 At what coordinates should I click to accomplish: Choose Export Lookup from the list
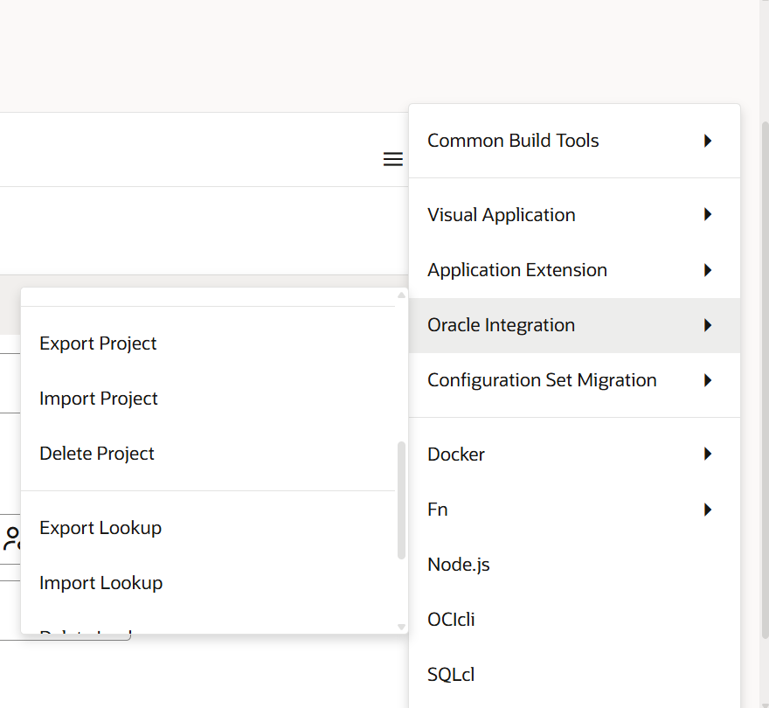point(100,528)
